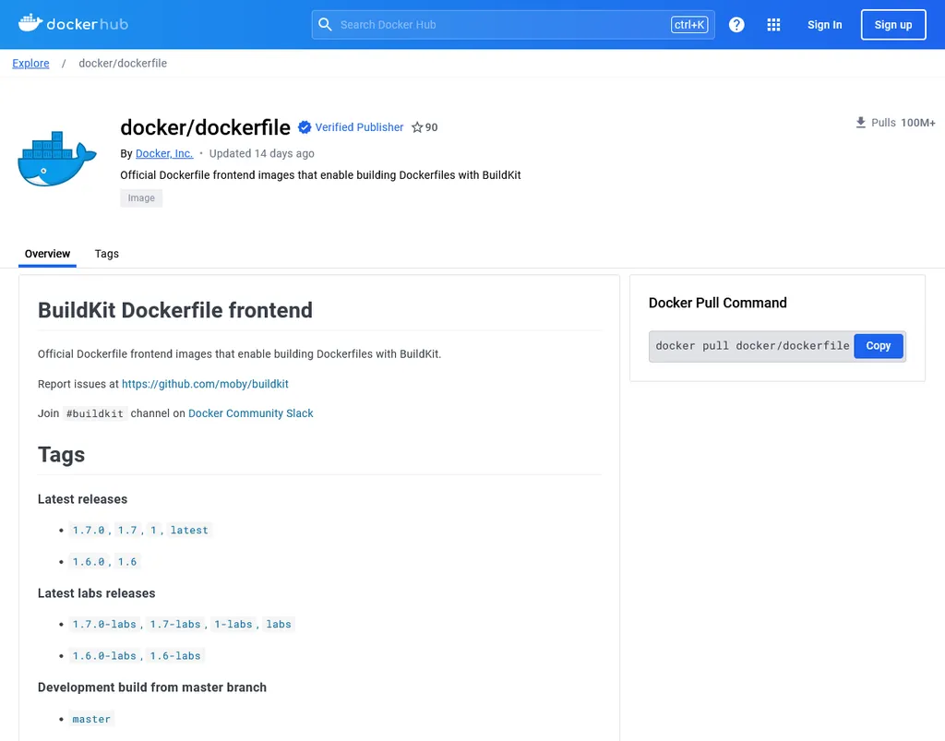Click the Latest labs releases heading
Viewport: 945px width, 741px height.
[x=96, y=593]
